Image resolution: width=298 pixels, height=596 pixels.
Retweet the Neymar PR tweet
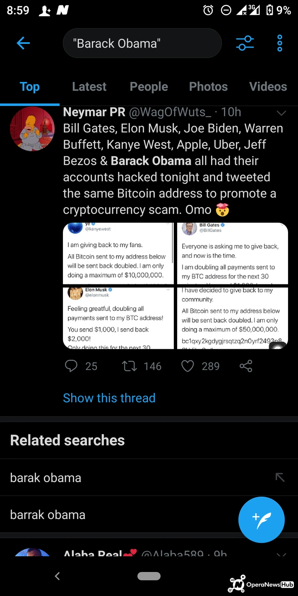(130, 366)
